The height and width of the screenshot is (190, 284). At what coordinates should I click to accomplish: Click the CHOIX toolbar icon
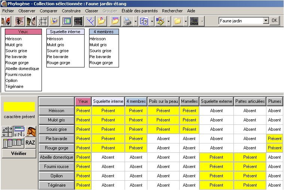pyautogui.click(x=194, y=21)
